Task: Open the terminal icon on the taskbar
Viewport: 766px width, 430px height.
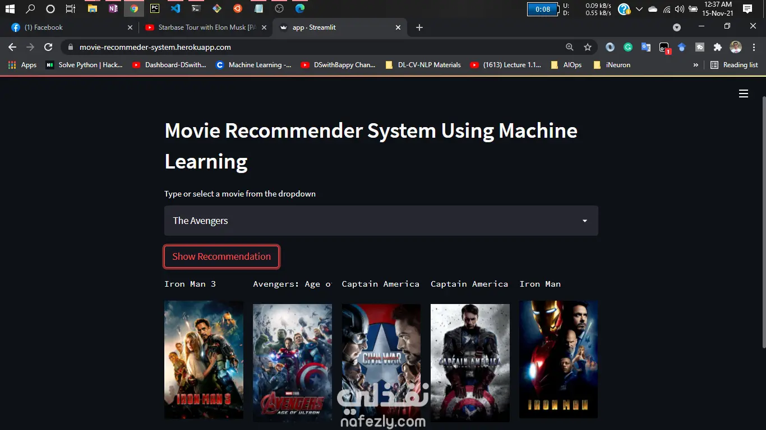Action: click(196, 8)
